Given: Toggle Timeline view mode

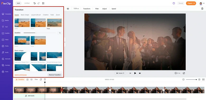Looking at the screenshot, I should 20,79.
